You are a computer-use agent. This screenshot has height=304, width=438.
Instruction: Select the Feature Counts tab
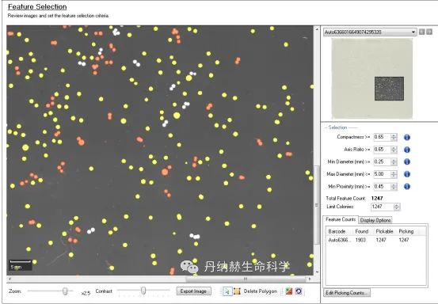(341, 219)
